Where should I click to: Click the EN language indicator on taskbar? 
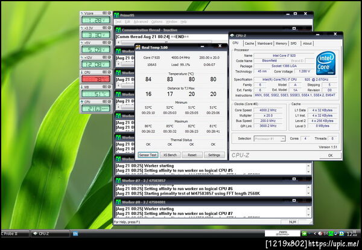point(75,234)
